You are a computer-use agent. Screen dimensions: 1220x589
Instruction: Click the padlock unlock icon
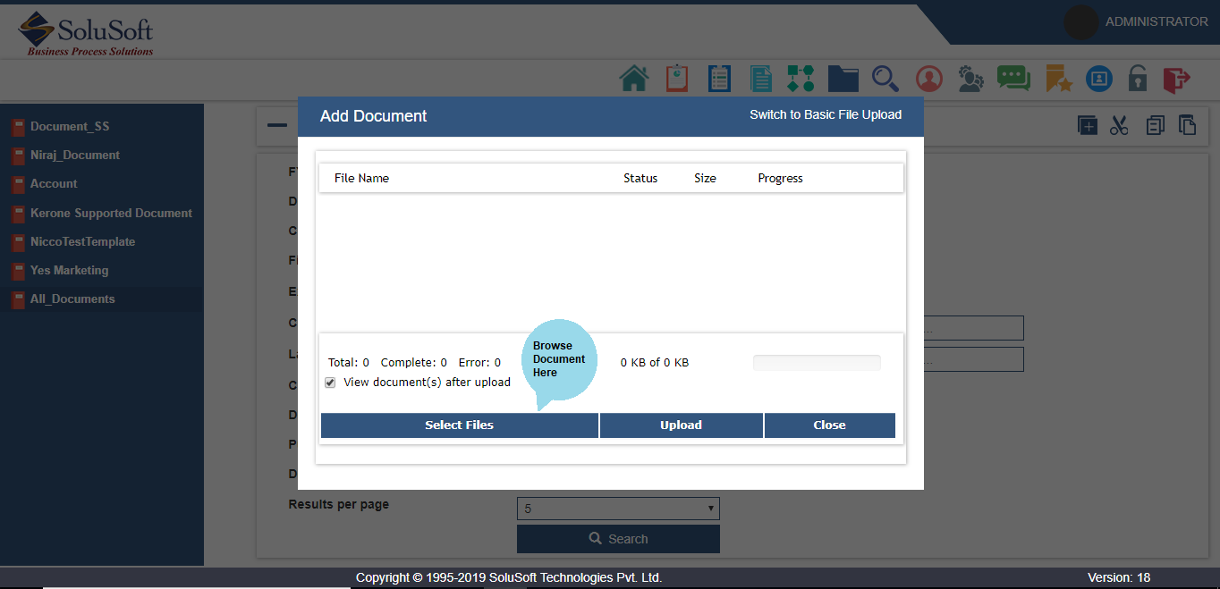(1137, 79)
